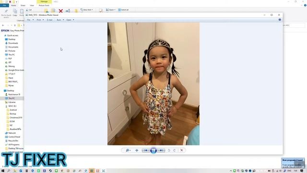Select Downloads under Quick access
307x173 pixels.
tap(13, 43)
